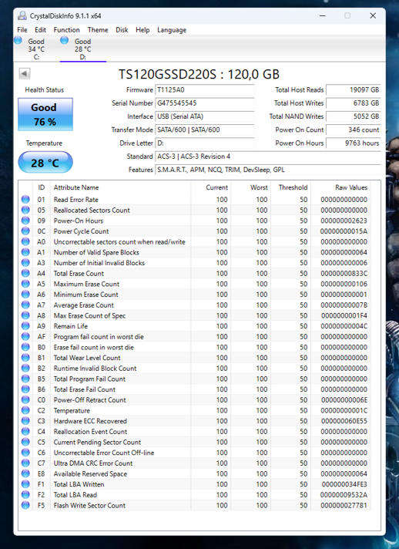The width and height of the screenshot is (399, 549).
Task: Click status orb for Current Pending Sector Count
Action: pyautogui.click(x=25, y=442)
